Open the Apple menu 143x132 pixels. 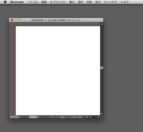pyautogui.click(x=5, y=2)
